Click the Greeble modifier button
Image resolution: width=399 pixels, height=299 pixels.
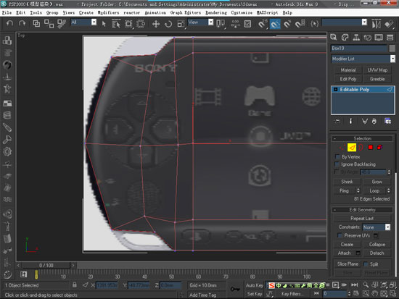point(377,79)
